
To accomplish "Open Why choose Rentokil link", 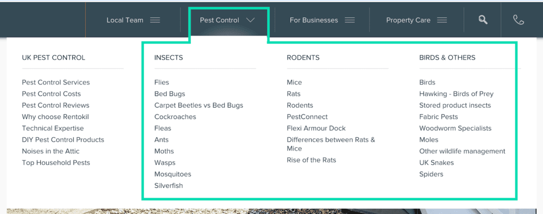I will pyautogui.click(x=55, y=117).
